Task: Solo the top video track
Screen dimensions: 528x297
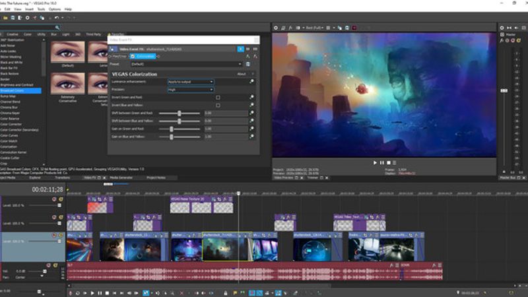Action: click(x=61, y=199)
